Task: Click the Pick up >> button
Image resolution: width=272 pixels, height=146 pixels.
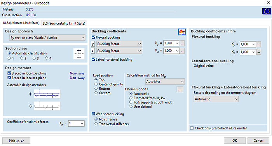Action: click(x=16, y=141)
